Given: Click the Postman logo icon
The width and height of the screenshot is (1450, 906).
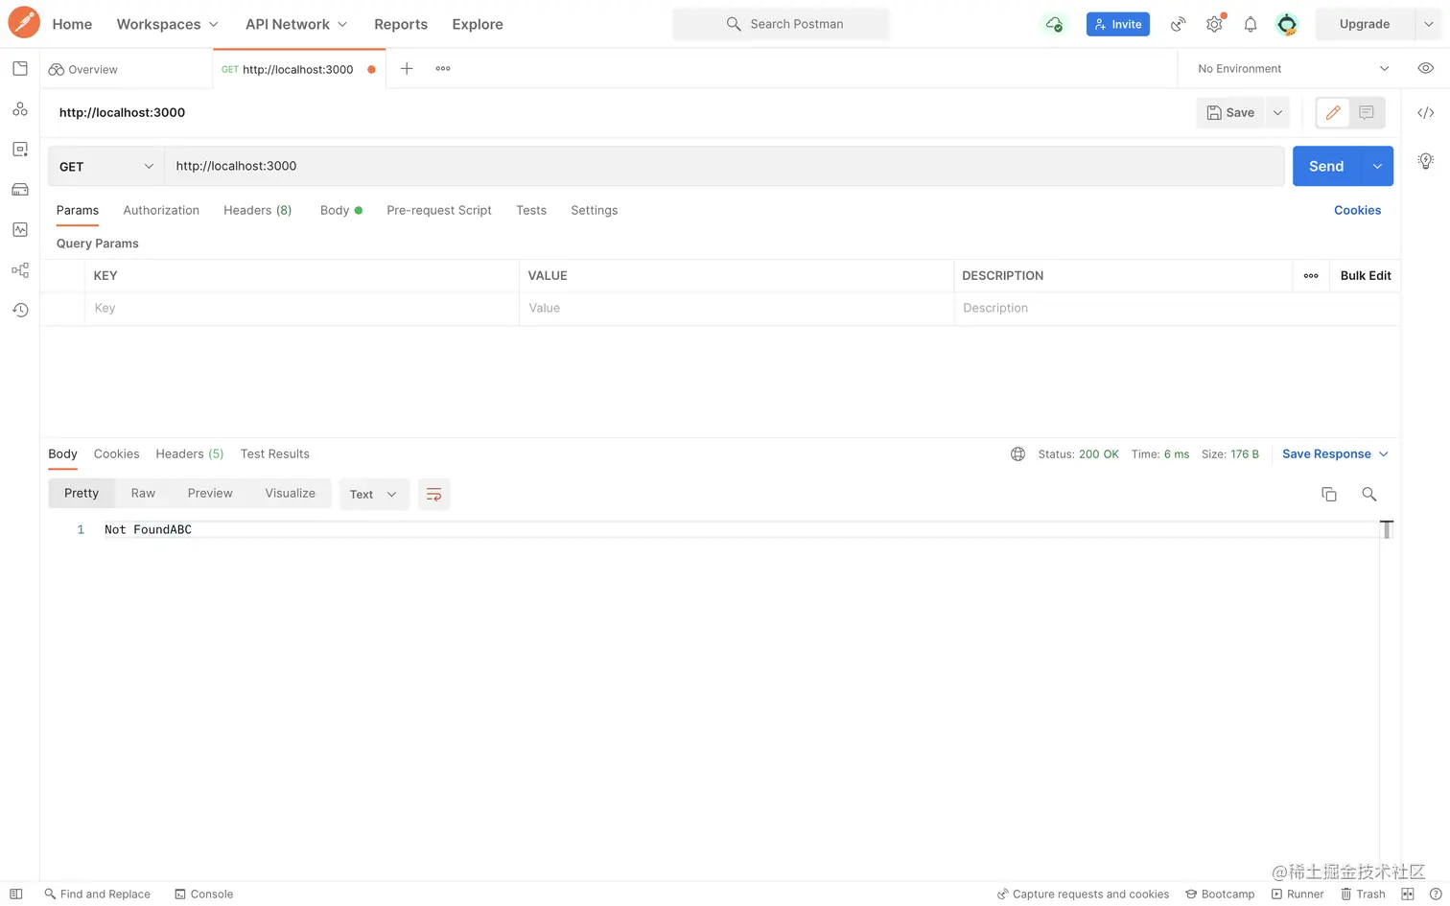Looking at the screenshot, I should click(24, 23).
